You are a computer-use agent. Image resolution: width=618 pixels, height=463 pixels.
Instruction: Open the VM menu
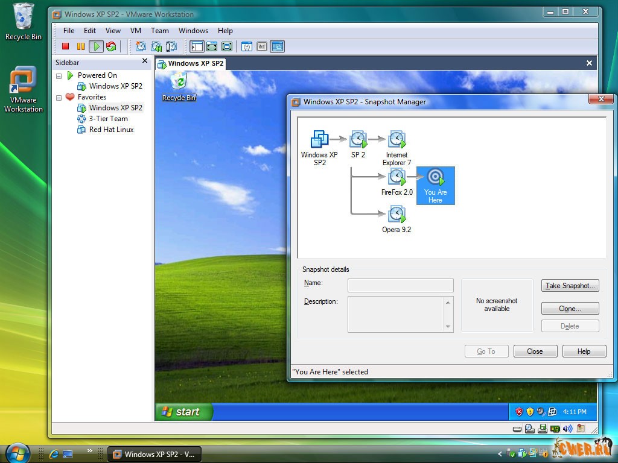pyautogui.click(x=136, y=31)
